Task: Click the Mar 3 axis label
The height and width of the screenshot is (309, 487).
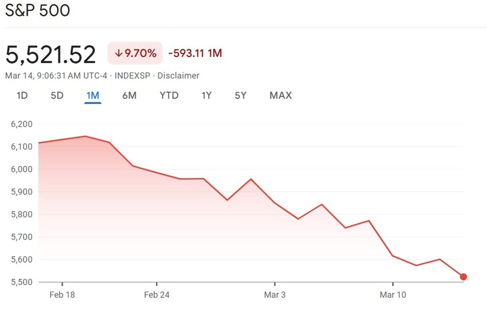Action: 275,295
